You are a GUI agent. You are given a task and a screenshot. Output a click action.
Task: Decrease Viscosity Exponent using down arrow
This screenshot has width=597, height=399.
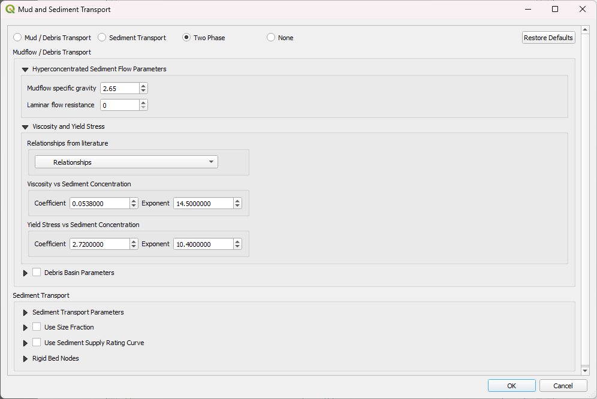tap(237, 206)
